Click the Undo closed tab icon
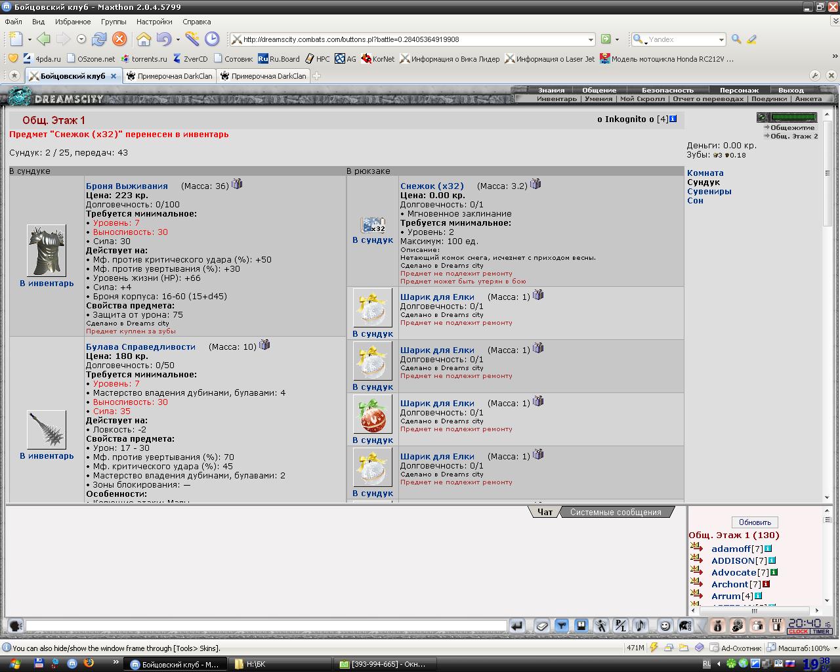Screen dimensions: 840x672 [163, 39]
